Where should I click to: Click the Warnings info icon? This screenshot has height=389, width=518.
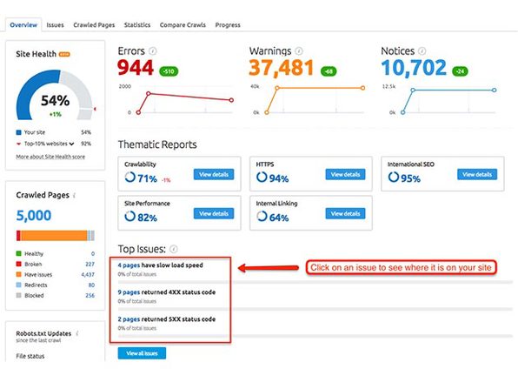(299, 51)
